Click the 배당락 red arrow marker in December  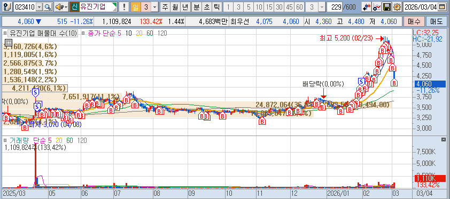coord(323,93)
